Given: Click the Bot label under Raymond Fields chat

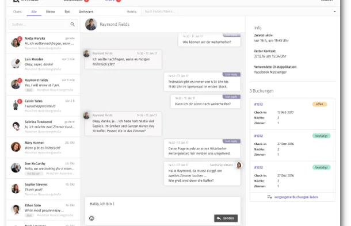Looking at the screenshot, I should point(29,90).
